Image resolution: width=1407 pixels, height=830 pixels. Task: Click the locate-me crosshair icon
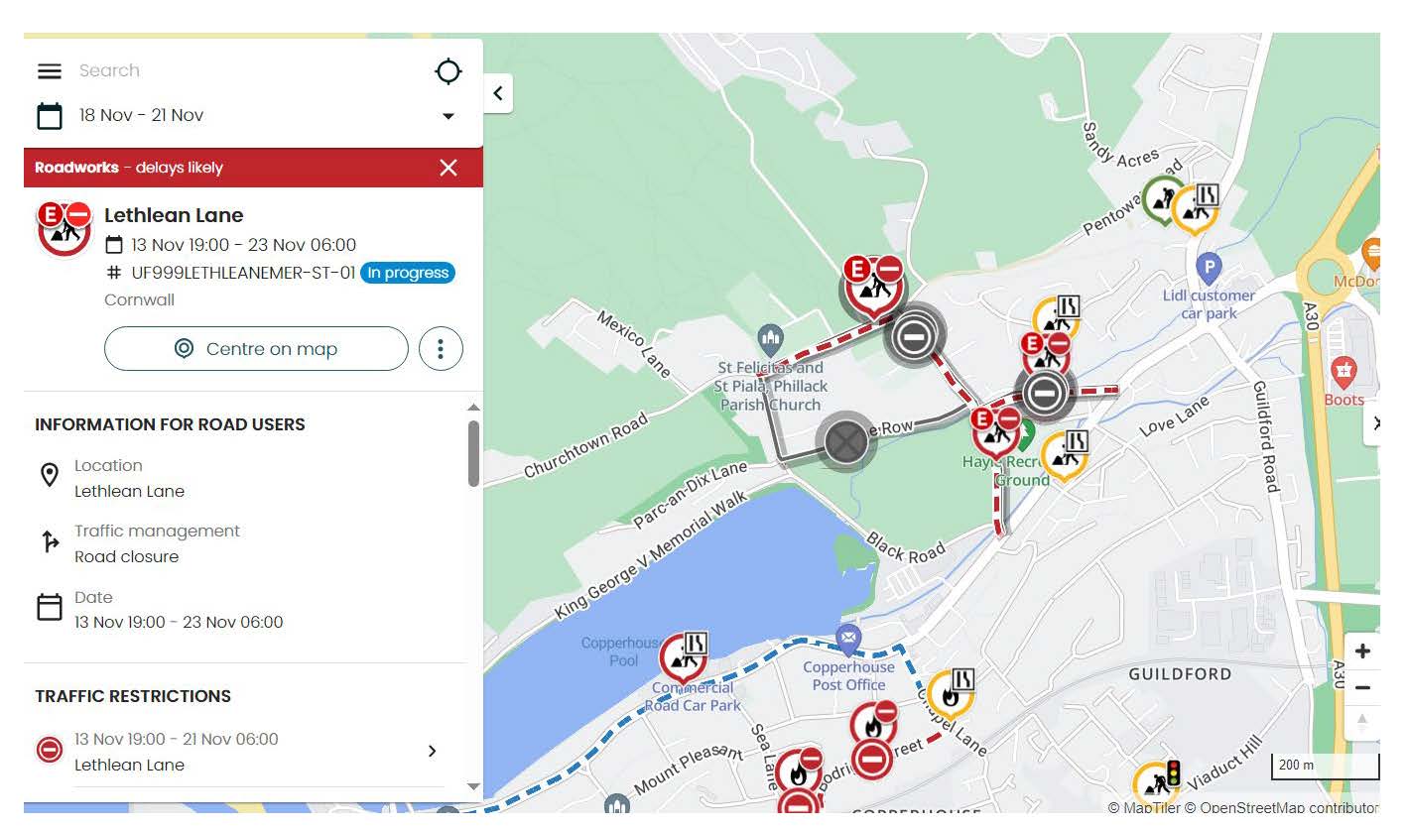448,71
